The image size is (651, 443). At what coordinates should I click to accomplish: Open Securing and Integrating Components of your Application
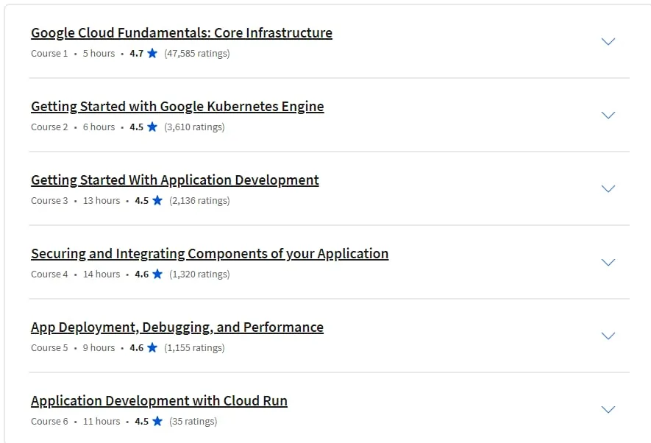coord(210,254)
